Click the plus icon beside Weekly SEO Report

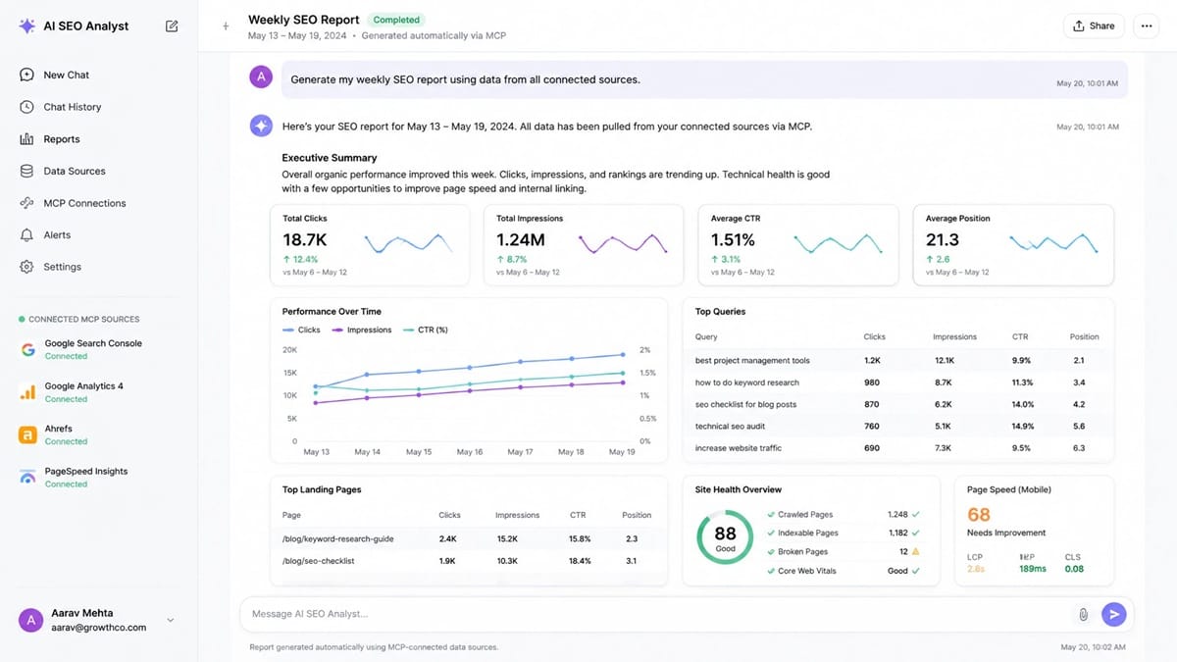(x=226, y=26)
